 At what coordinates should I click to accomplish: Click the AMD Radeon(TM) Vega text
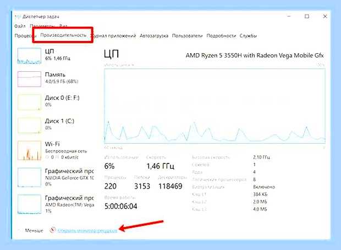tap(70, 204)
